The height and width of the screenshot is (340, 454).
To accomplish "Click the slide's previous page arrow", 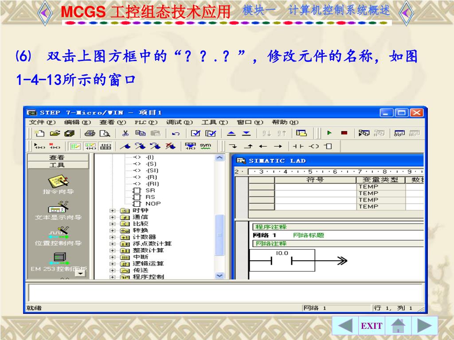I will (x=345, y=325).
